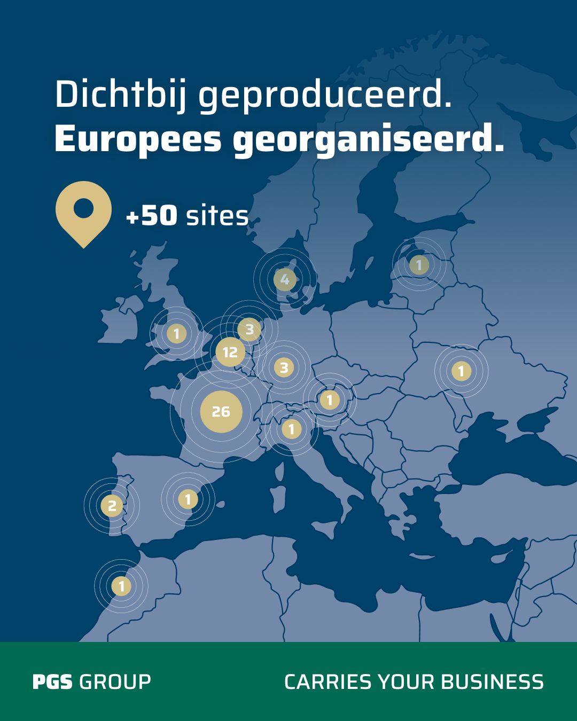577x721 pixels.
Task: Select the Portugal marker showing 2
Action: click(112, 505)
